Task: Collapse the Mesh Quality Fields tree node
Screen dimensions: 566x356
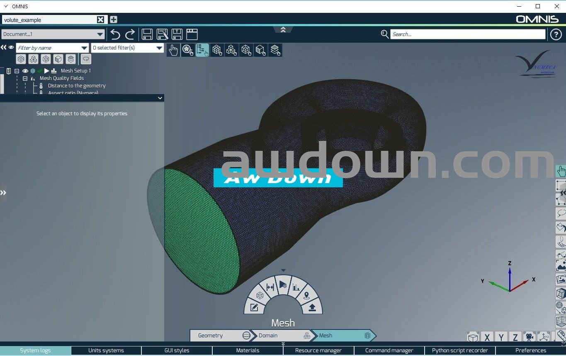Action: (x=25, y=78)
